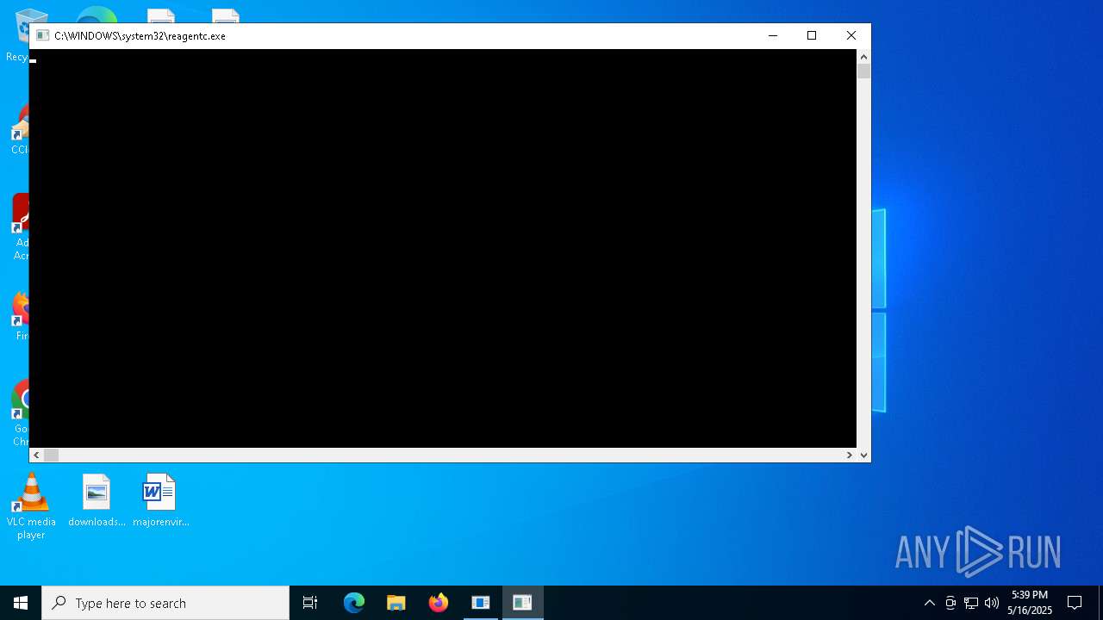Click the console vertical scrollbar thumb

click(863, 71)
